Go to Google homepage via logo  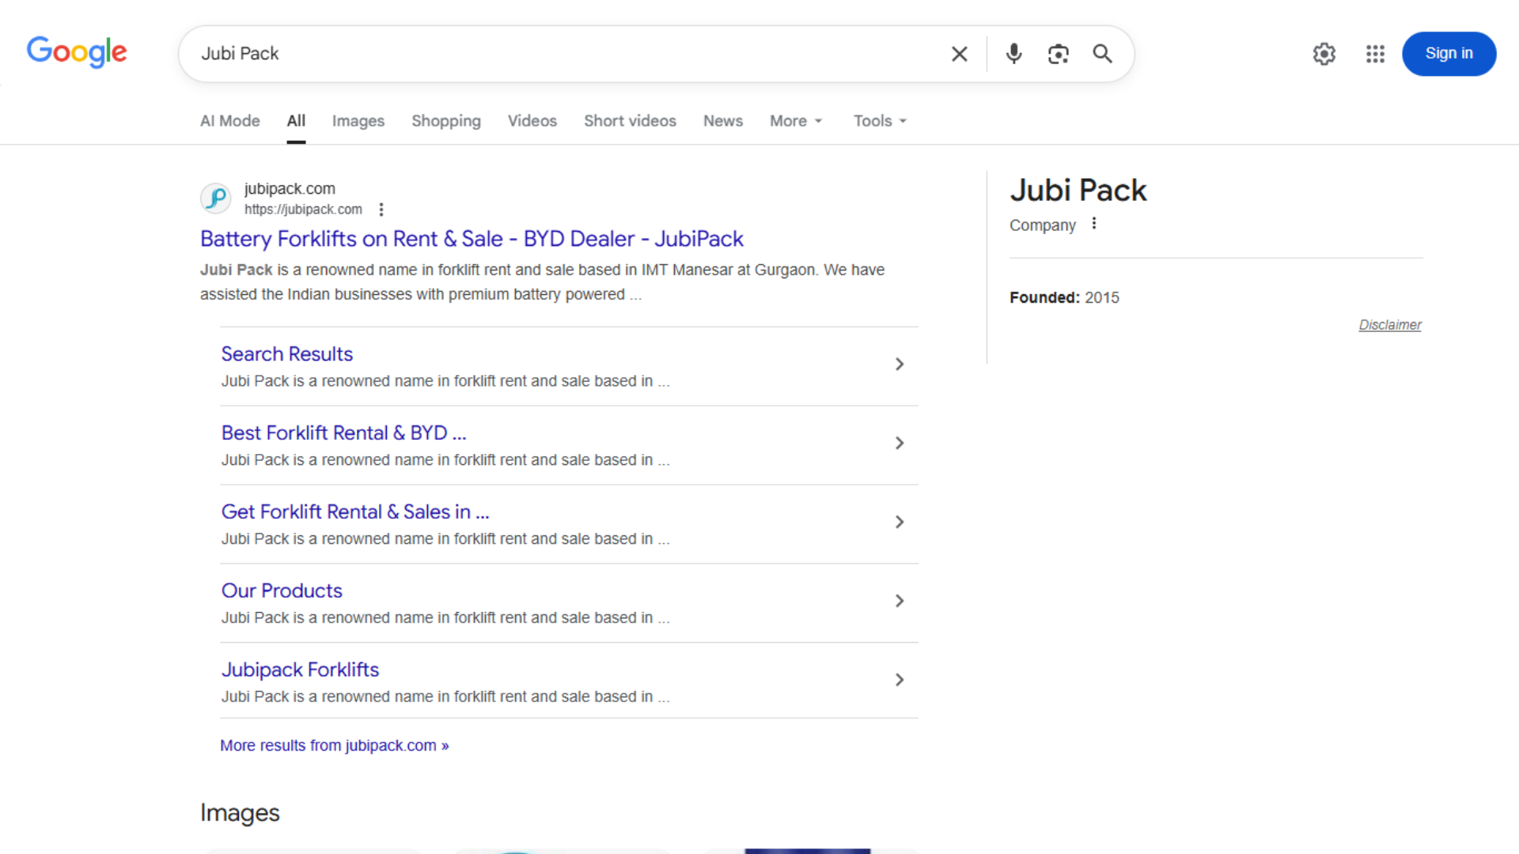click(77, 52)
